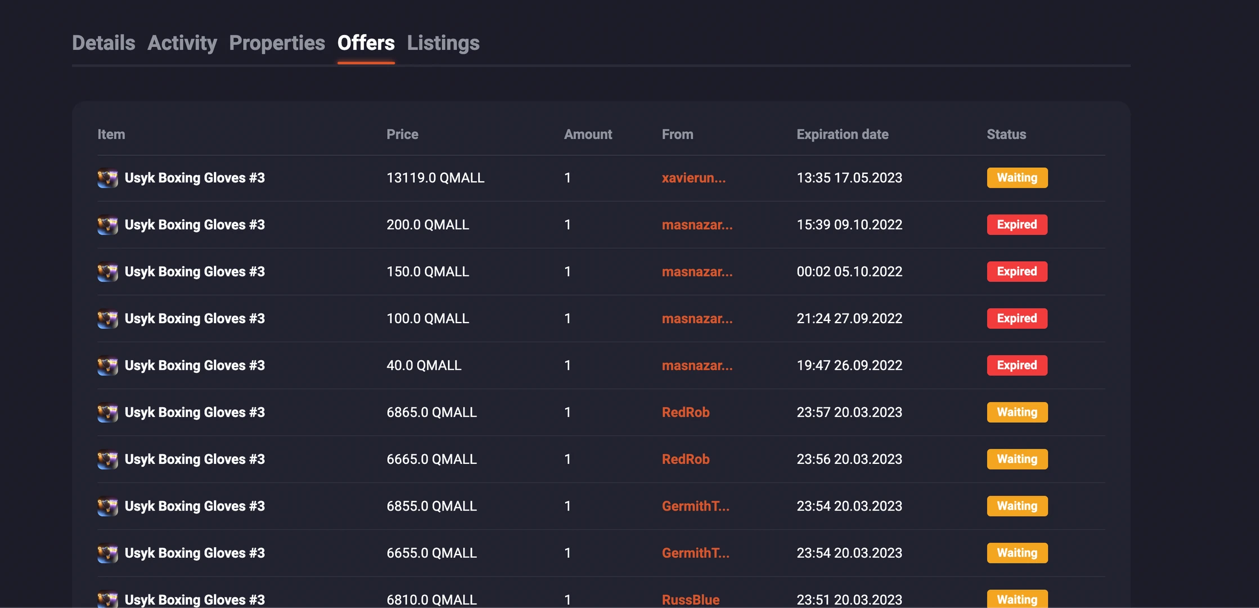The height and width of the screenshot is (608, 1259).
Task: Open masnazar... profile in 200.0 QMALL row
Action: pos(697,225)
